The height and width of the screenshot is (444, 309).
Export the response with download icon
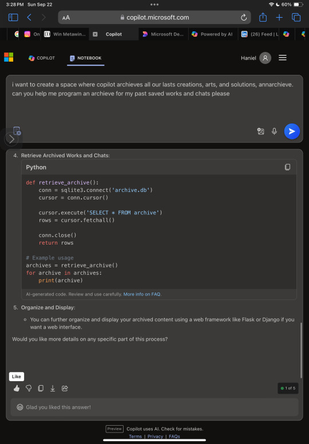[x=53, y=388]
